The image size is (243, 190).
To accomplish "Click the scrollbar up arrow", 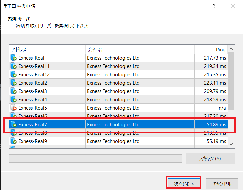I will (x=231, y=49).
